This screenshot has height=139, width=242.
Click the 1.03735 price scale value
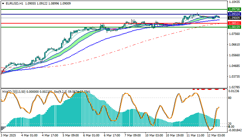(x=235, y=77)
